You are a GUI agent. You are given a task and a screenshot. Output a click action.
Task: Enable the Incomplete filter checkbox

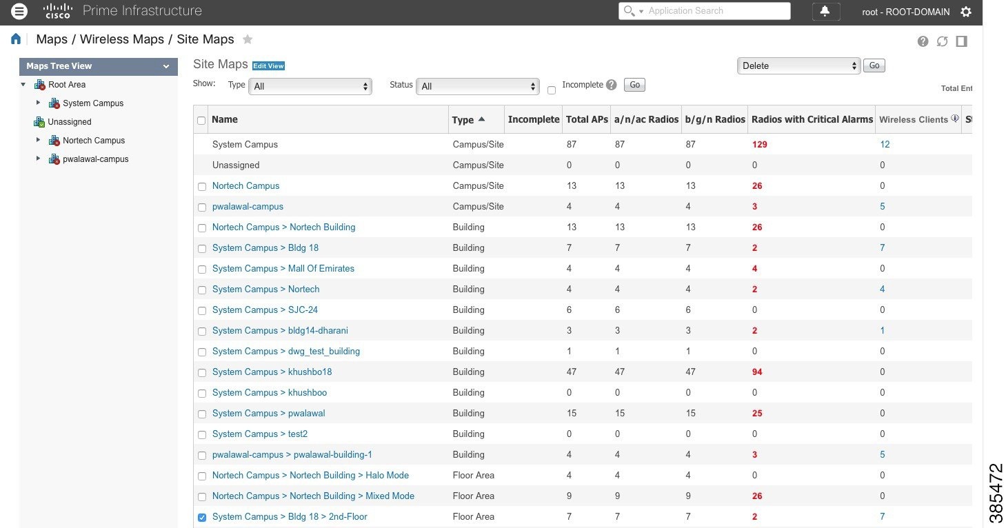point(552,90)
